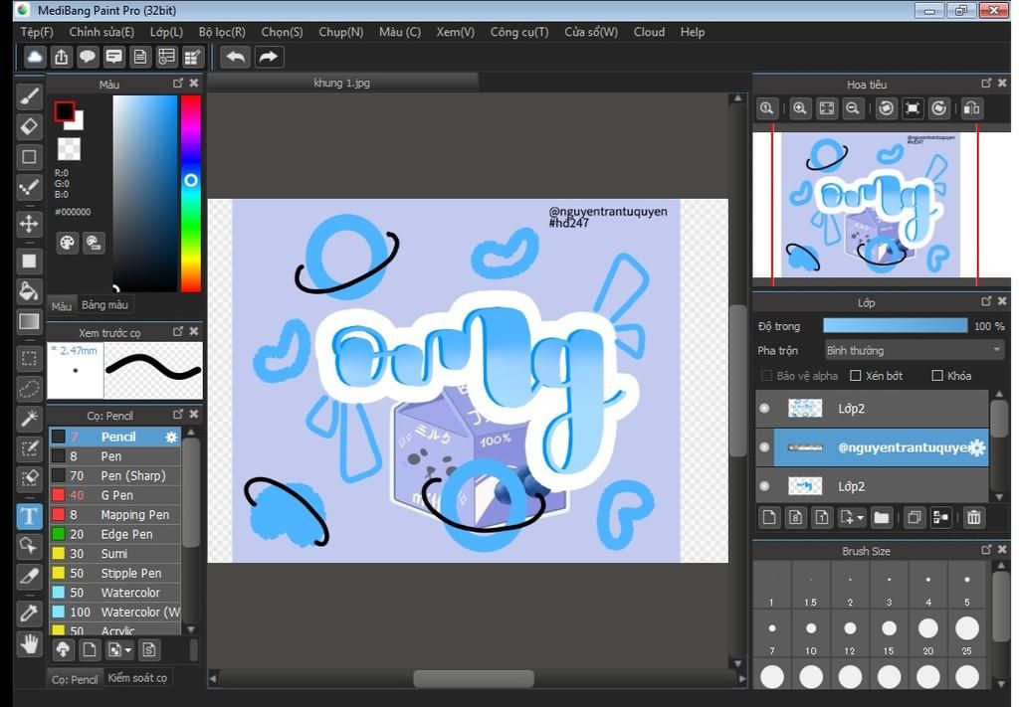This screenshot has width=1019, height=707.
Task: Click the export/share icon in toolbar
Action: coord(61,57)
